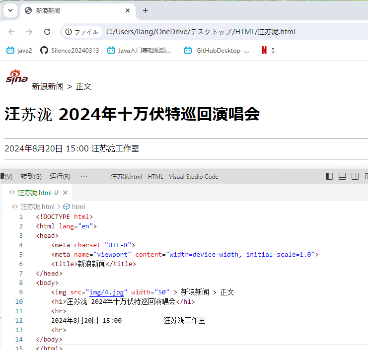The image size is (373, 350).
Task: Click the <hr> tag on line 11
Action: (x=59, y=311)
